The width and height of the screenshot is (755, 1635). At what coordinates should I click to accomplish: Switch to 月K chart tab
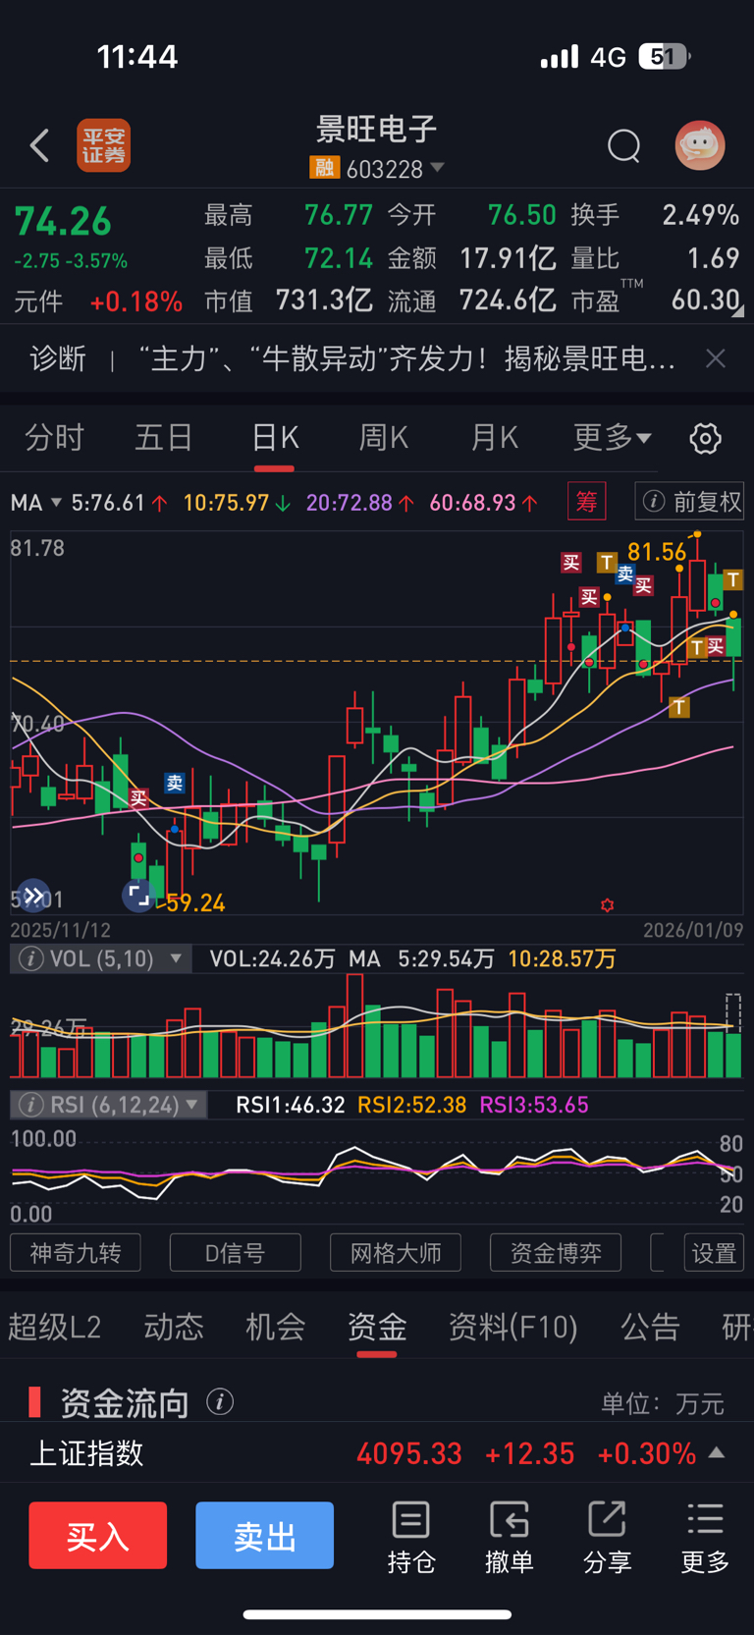pos(494,438)
